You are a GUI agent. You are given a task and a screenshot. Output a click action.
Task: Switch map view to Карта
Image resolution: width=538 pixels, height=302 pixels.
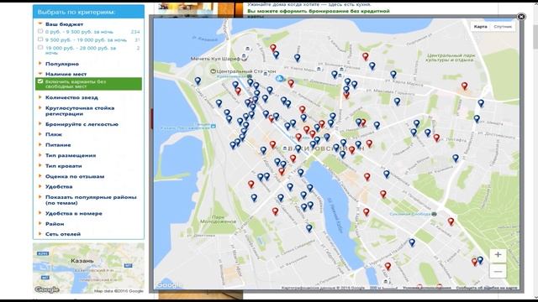(480, 26)
